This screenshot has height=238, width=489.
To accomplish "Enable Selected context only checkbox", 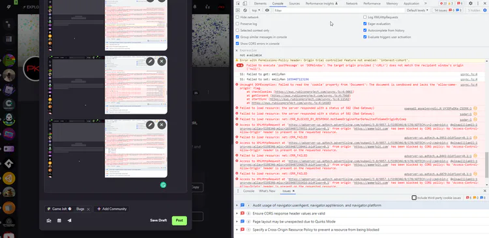I will coord(237,31).
